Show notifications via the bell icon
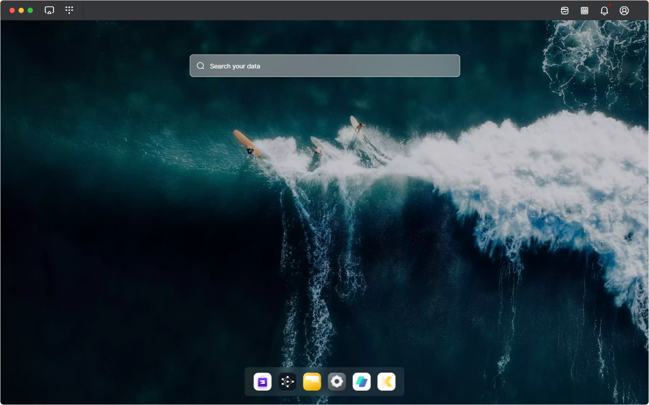The image size is (649, 405). [x=604, y=10]
